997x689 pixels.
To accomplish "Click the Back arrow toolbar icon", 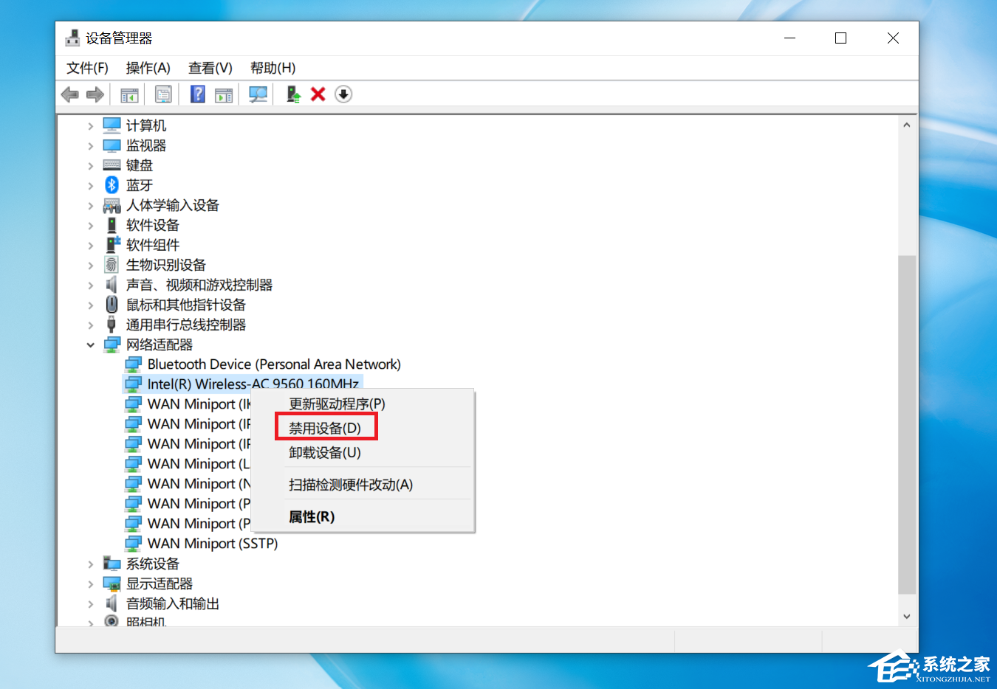I will click(70, 94).
